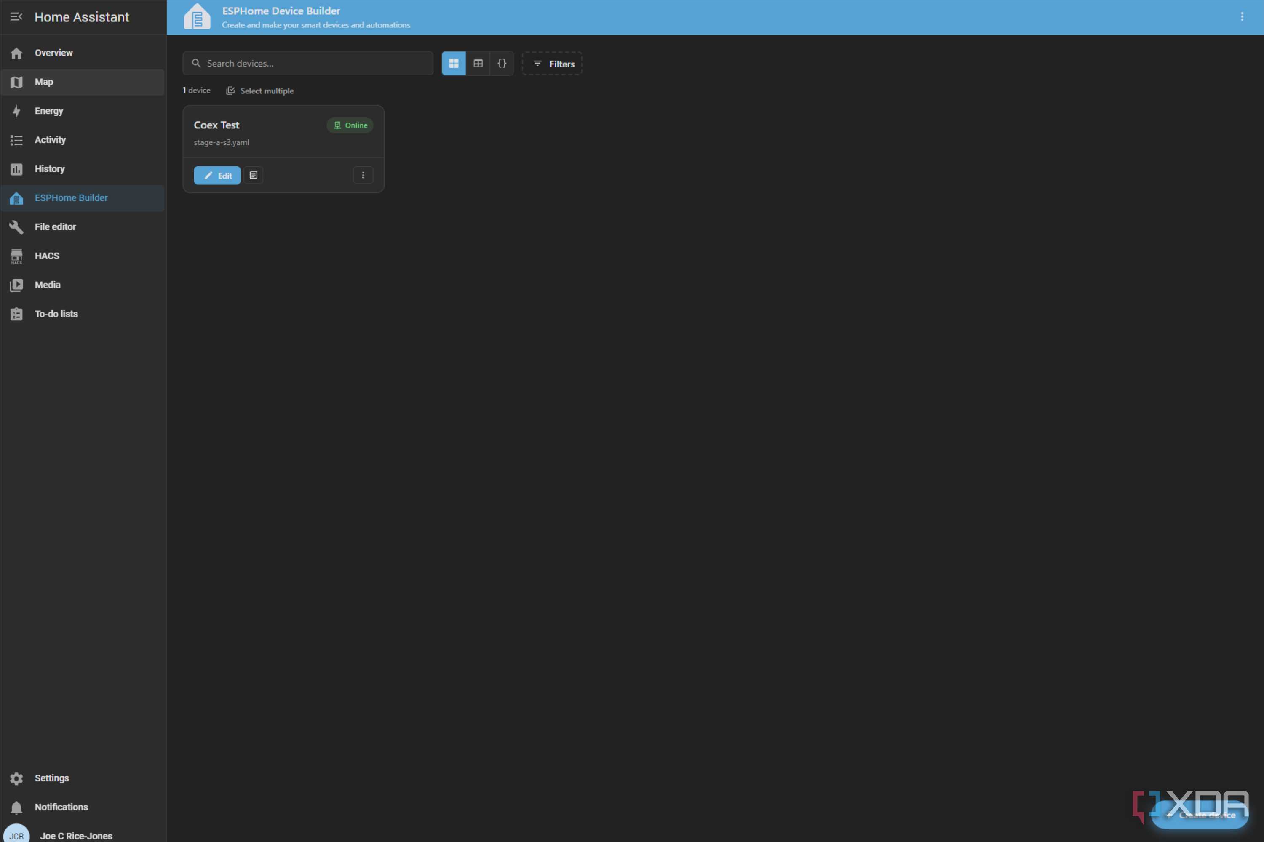Focus the Search devices field
Screen dimensions: 1264x842
pyautogui.click(x=308, y=64)
